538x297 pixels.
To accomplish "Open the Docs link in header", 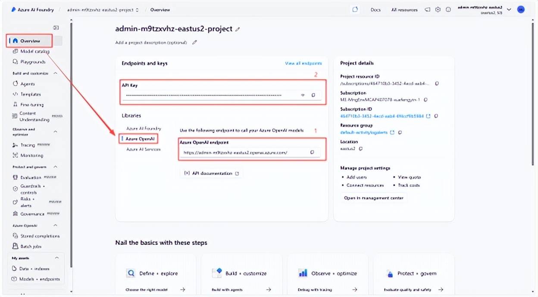I will point(375,9).
